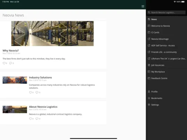Viewport: 187px width, 140px height.
Task: Open the Why Neovia? headline
Action: 11,50
